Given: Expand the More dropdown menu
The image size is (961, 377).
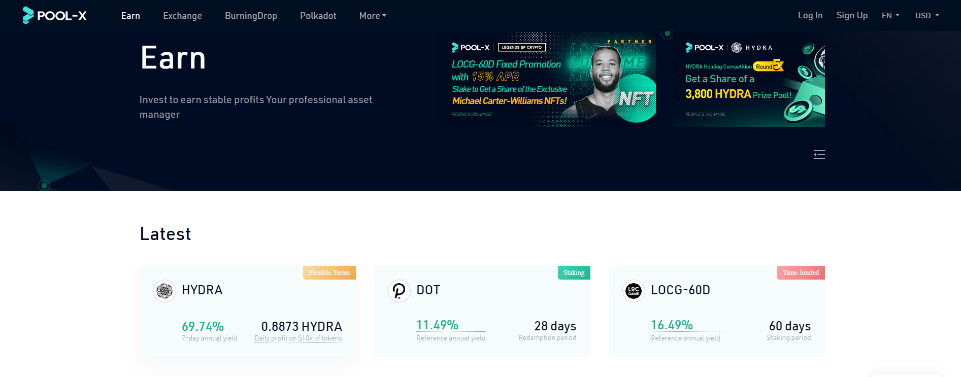Looking at the screenshot, I should (373, 16).
